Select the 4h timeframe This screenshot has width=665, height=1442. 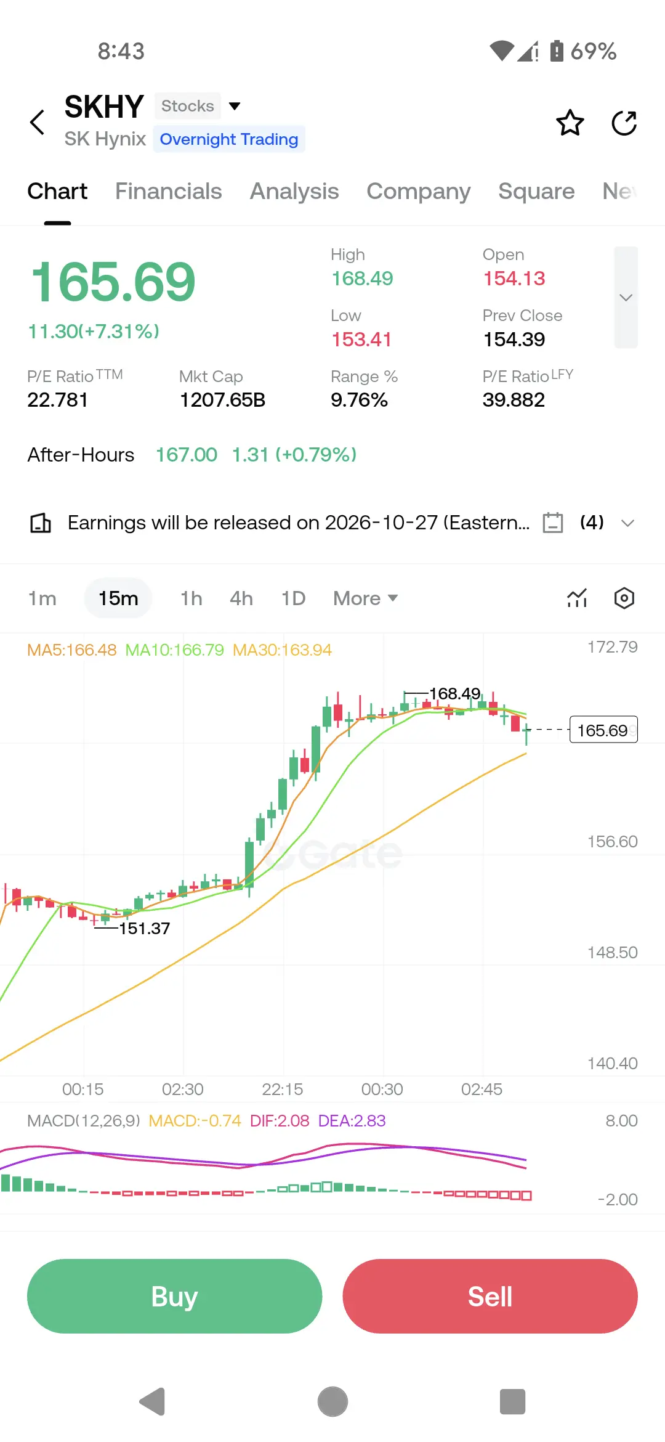[x=241, y=598]
